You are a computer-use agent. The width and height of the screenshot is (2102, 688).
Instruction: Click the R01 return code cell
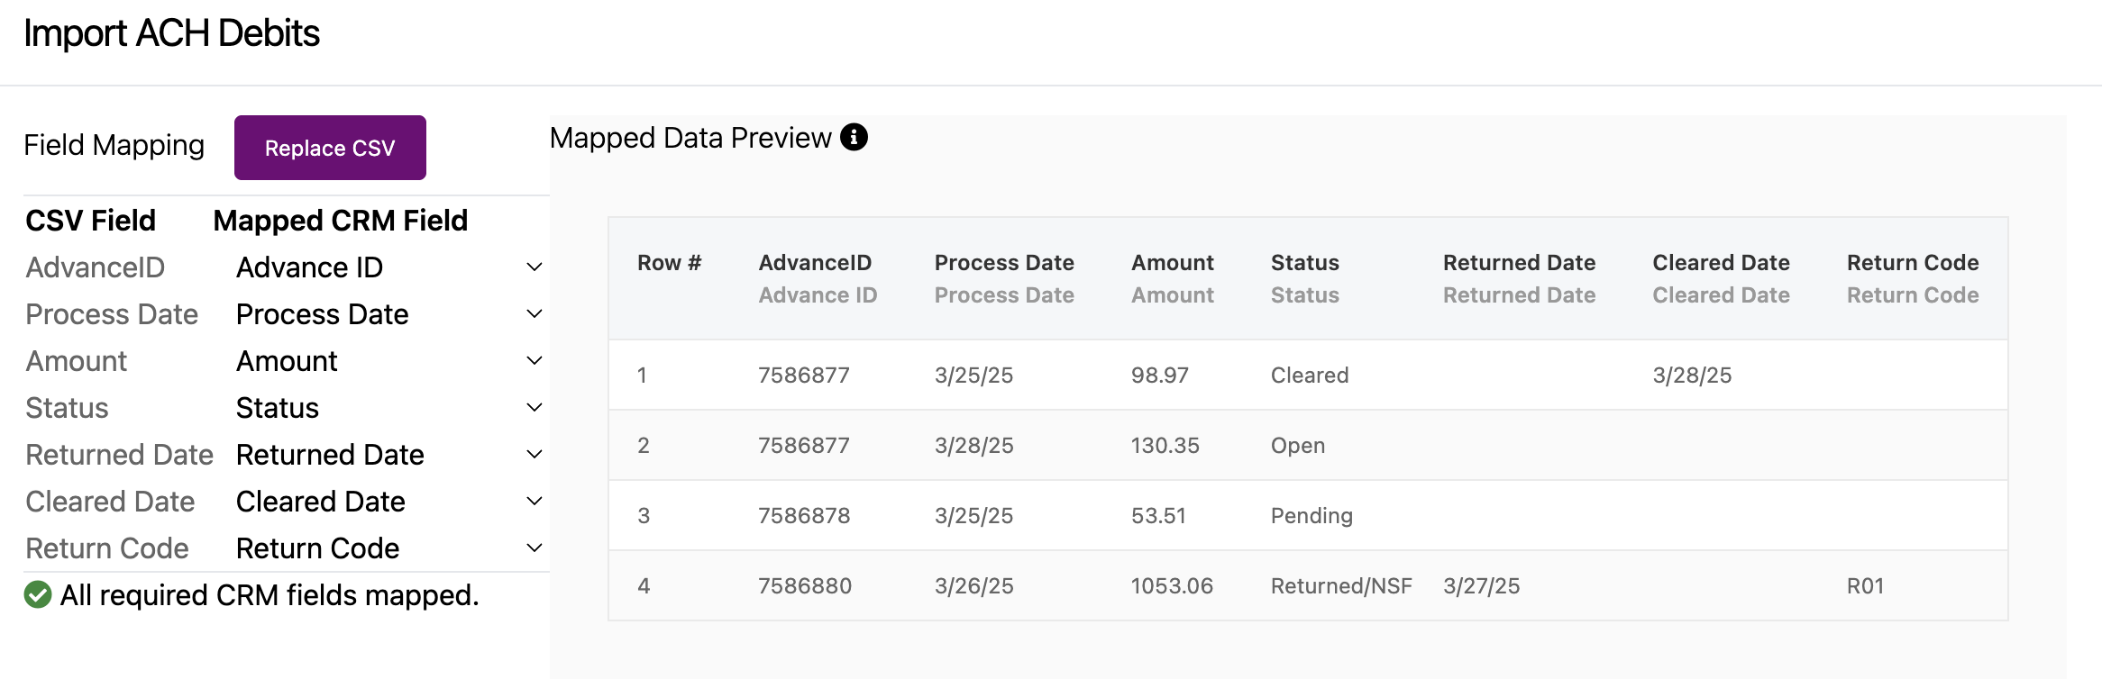click(x=1865, y=586)
